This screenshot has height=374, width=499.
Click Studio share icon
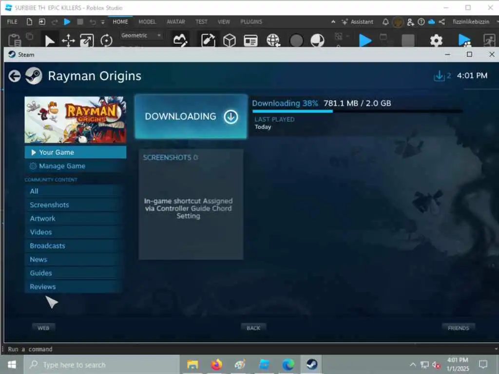pyautogui.click(x=441, y=21)
